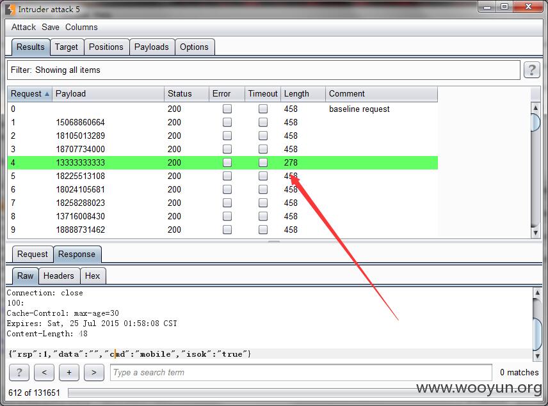
Task: Toggle Timeout checkbox for payload 18105013289
Action: 263,136
